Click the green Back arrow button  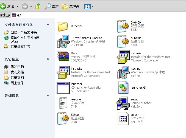[3, 6]
